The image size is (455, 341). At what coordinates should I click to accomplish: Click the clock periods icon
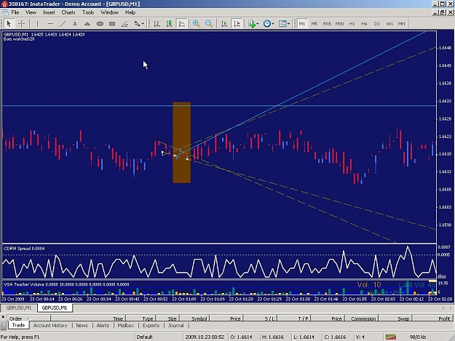(x=267, y=24)
